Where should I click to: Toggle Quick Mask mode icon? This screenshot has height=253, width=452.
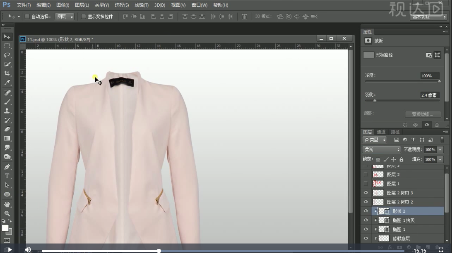[7, 240]
